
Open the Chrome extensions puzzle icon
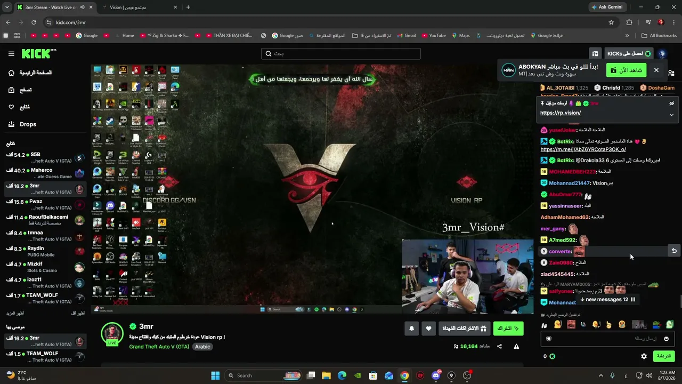pyautogui.click(x=629, y=22)
